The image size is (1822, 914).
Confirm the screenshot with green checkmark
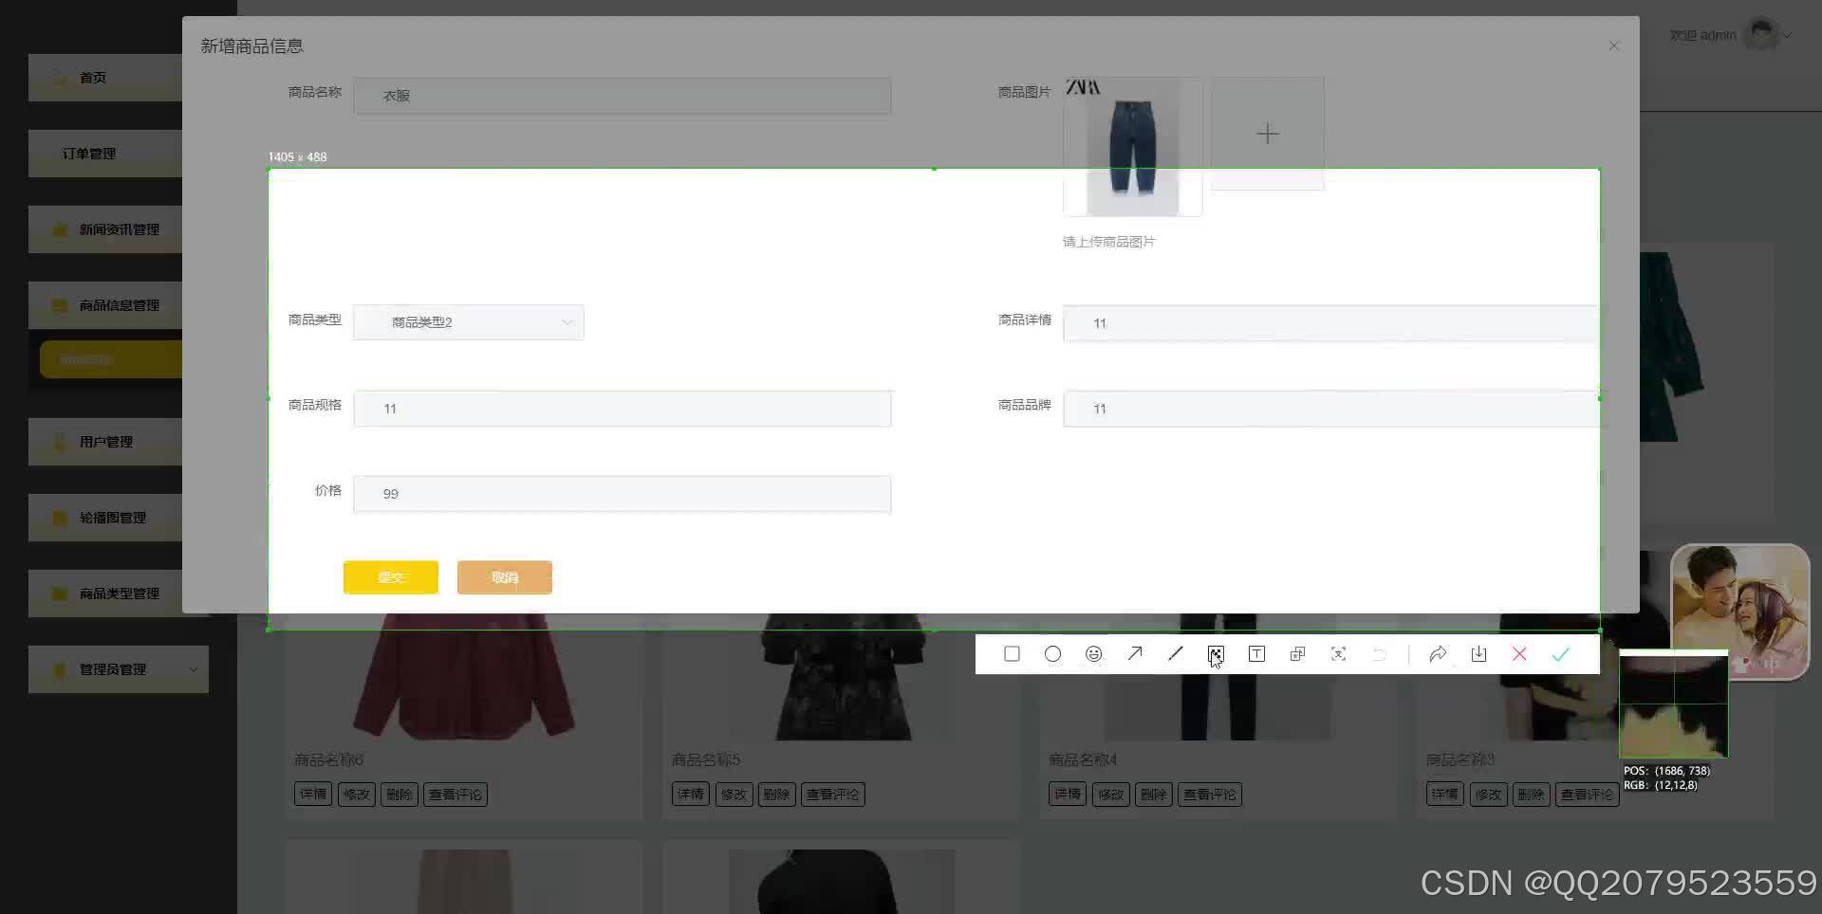click(x=1560, y=654)
